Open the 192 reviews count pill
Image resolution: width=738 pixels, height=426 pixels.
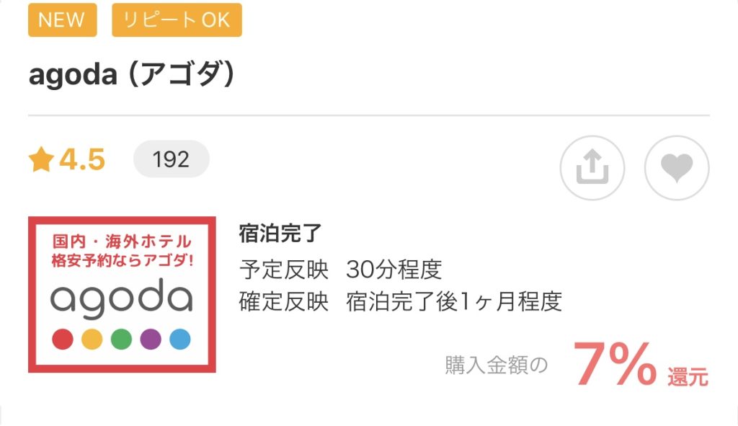click(171, 159)
